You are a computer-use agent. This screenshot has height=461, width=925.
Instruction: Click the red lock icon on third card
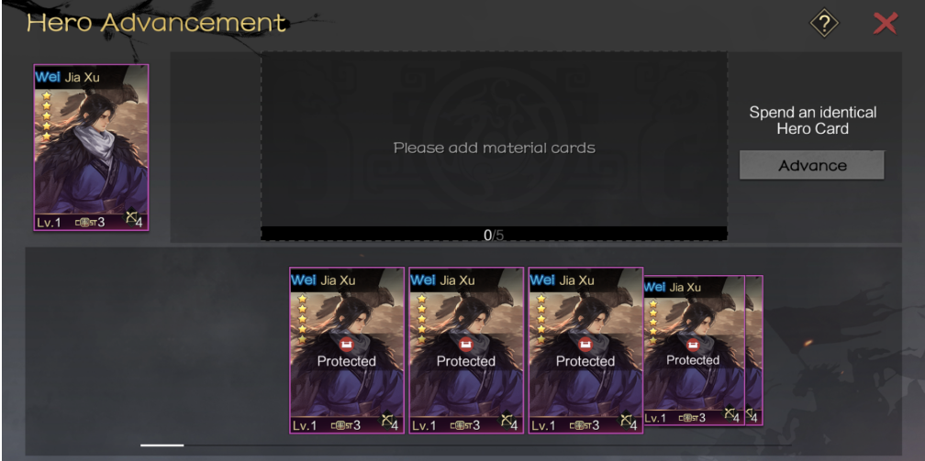[585, 344]
